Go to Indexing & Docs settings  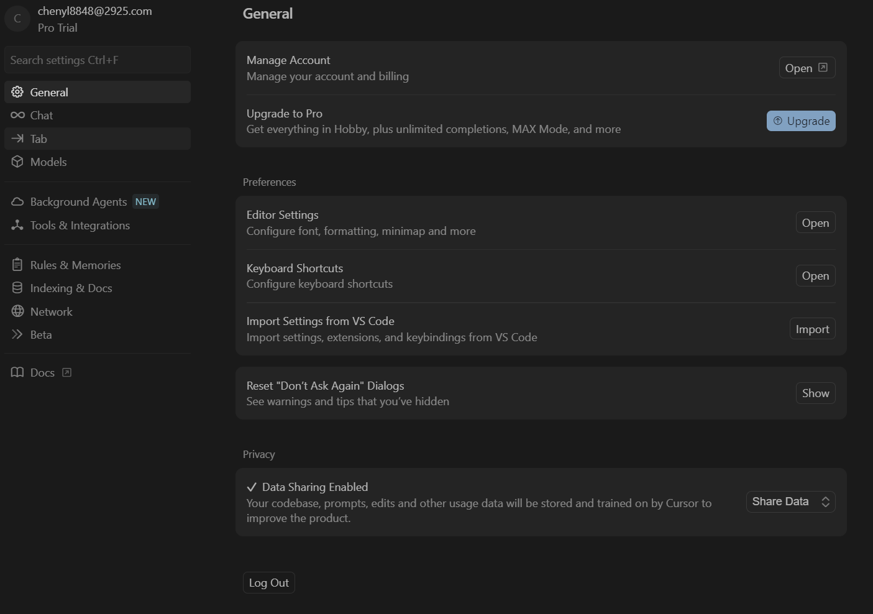[x=71, y=288]
